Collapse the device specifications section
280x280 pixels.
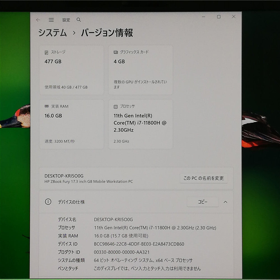225,202
